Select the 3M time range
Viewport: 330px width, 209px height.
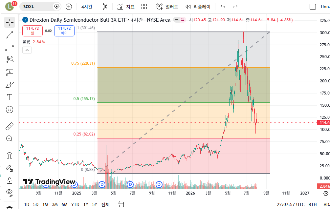pos(55,204)
